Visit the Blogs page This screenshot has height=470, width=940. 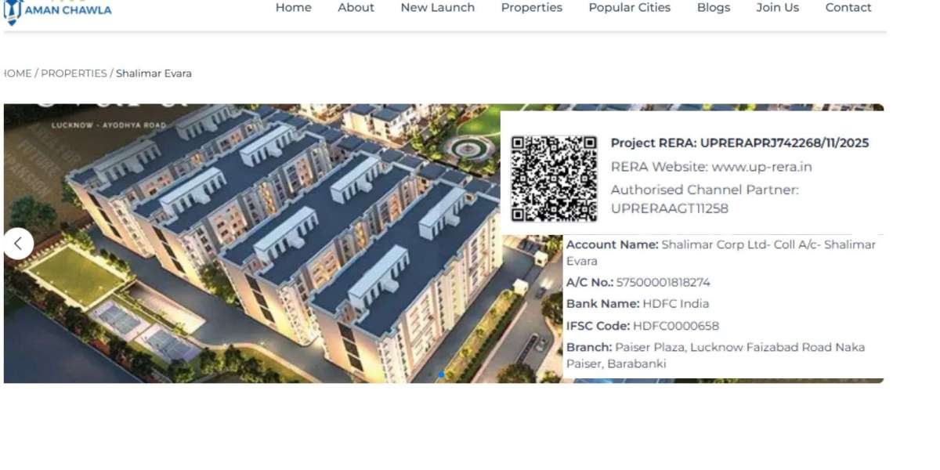coord(714,8)
